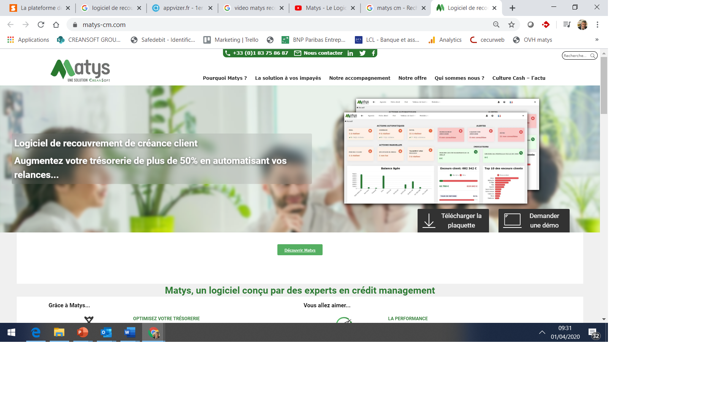
Task: Click the Demander une démo button
Action: click(x=534, y=220)
